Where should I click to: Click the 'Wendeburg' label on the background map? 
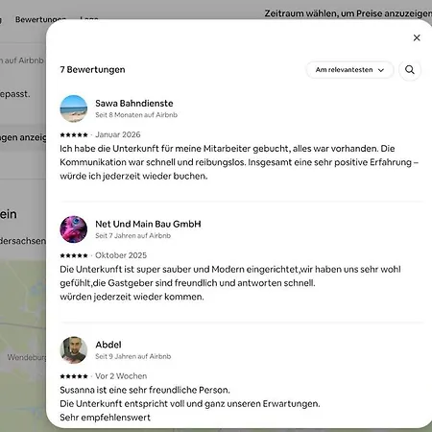pos(27,357)
